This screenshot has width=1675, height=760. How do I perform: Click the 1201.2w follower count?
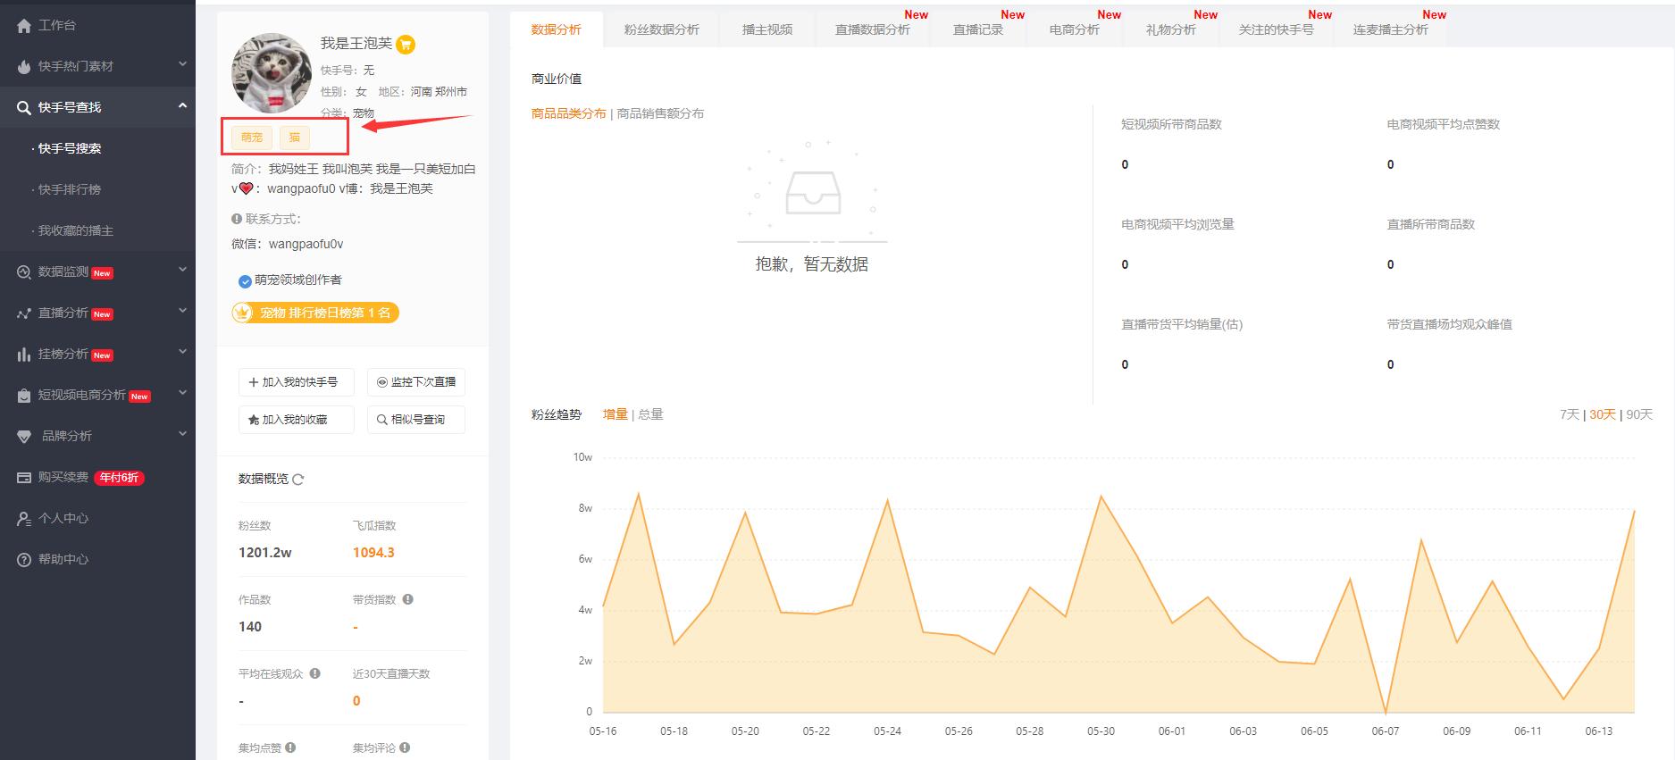pyautogui.click(x=265, y=553)
